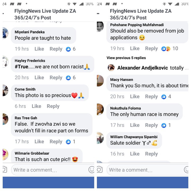The width and height of the screenshot is (191, 191).
Task: Open Nokuthula Foloma's profile avatar
Action: pos(100,109)
